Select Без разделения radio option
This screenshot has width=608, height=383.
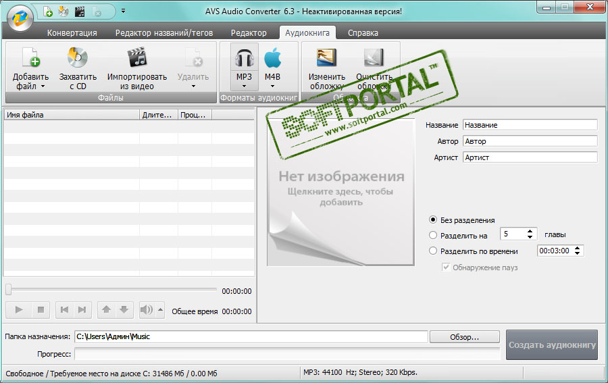coord(433,220)
